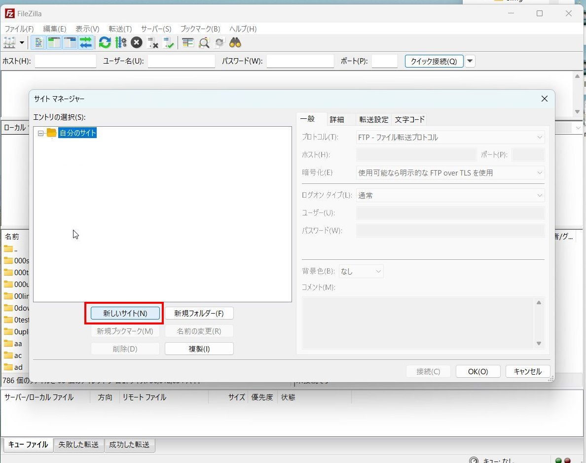Open the 編集(E) menu

(x=55, y=29)
